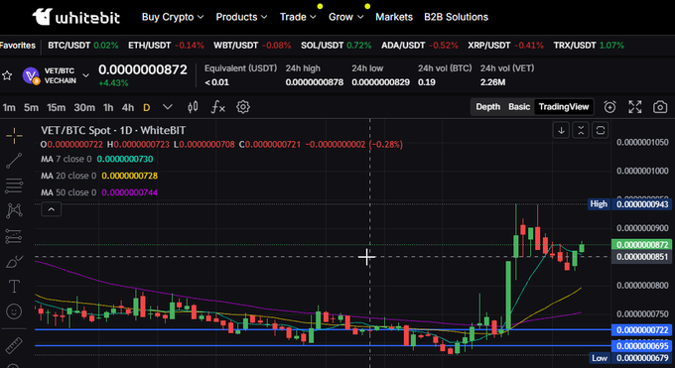Set timeframe to 1h
Image resolution: width=675 pixels, height=368 pixels.
point(108,107)
